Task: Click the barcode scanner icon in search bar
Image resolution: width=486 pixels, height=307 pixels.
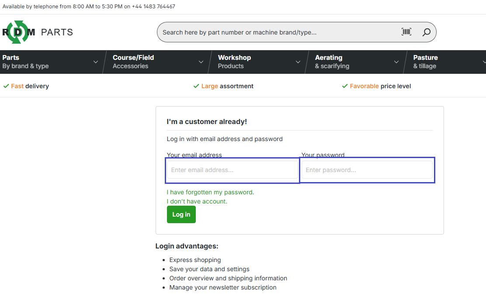Action: click(406, 32)
